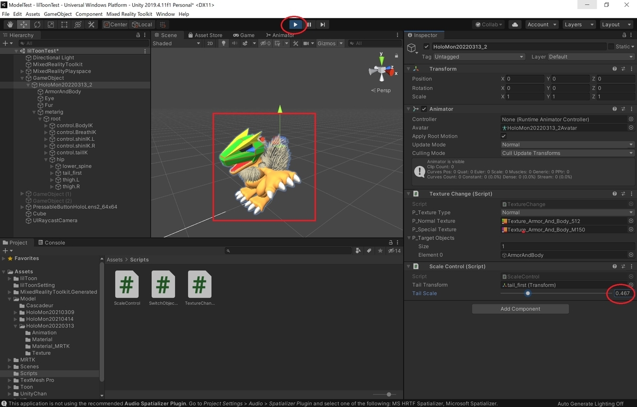Image resolution: width=637 pixels, height=407 pixels.
Task: Open the File menu
Action: [6, 14]
